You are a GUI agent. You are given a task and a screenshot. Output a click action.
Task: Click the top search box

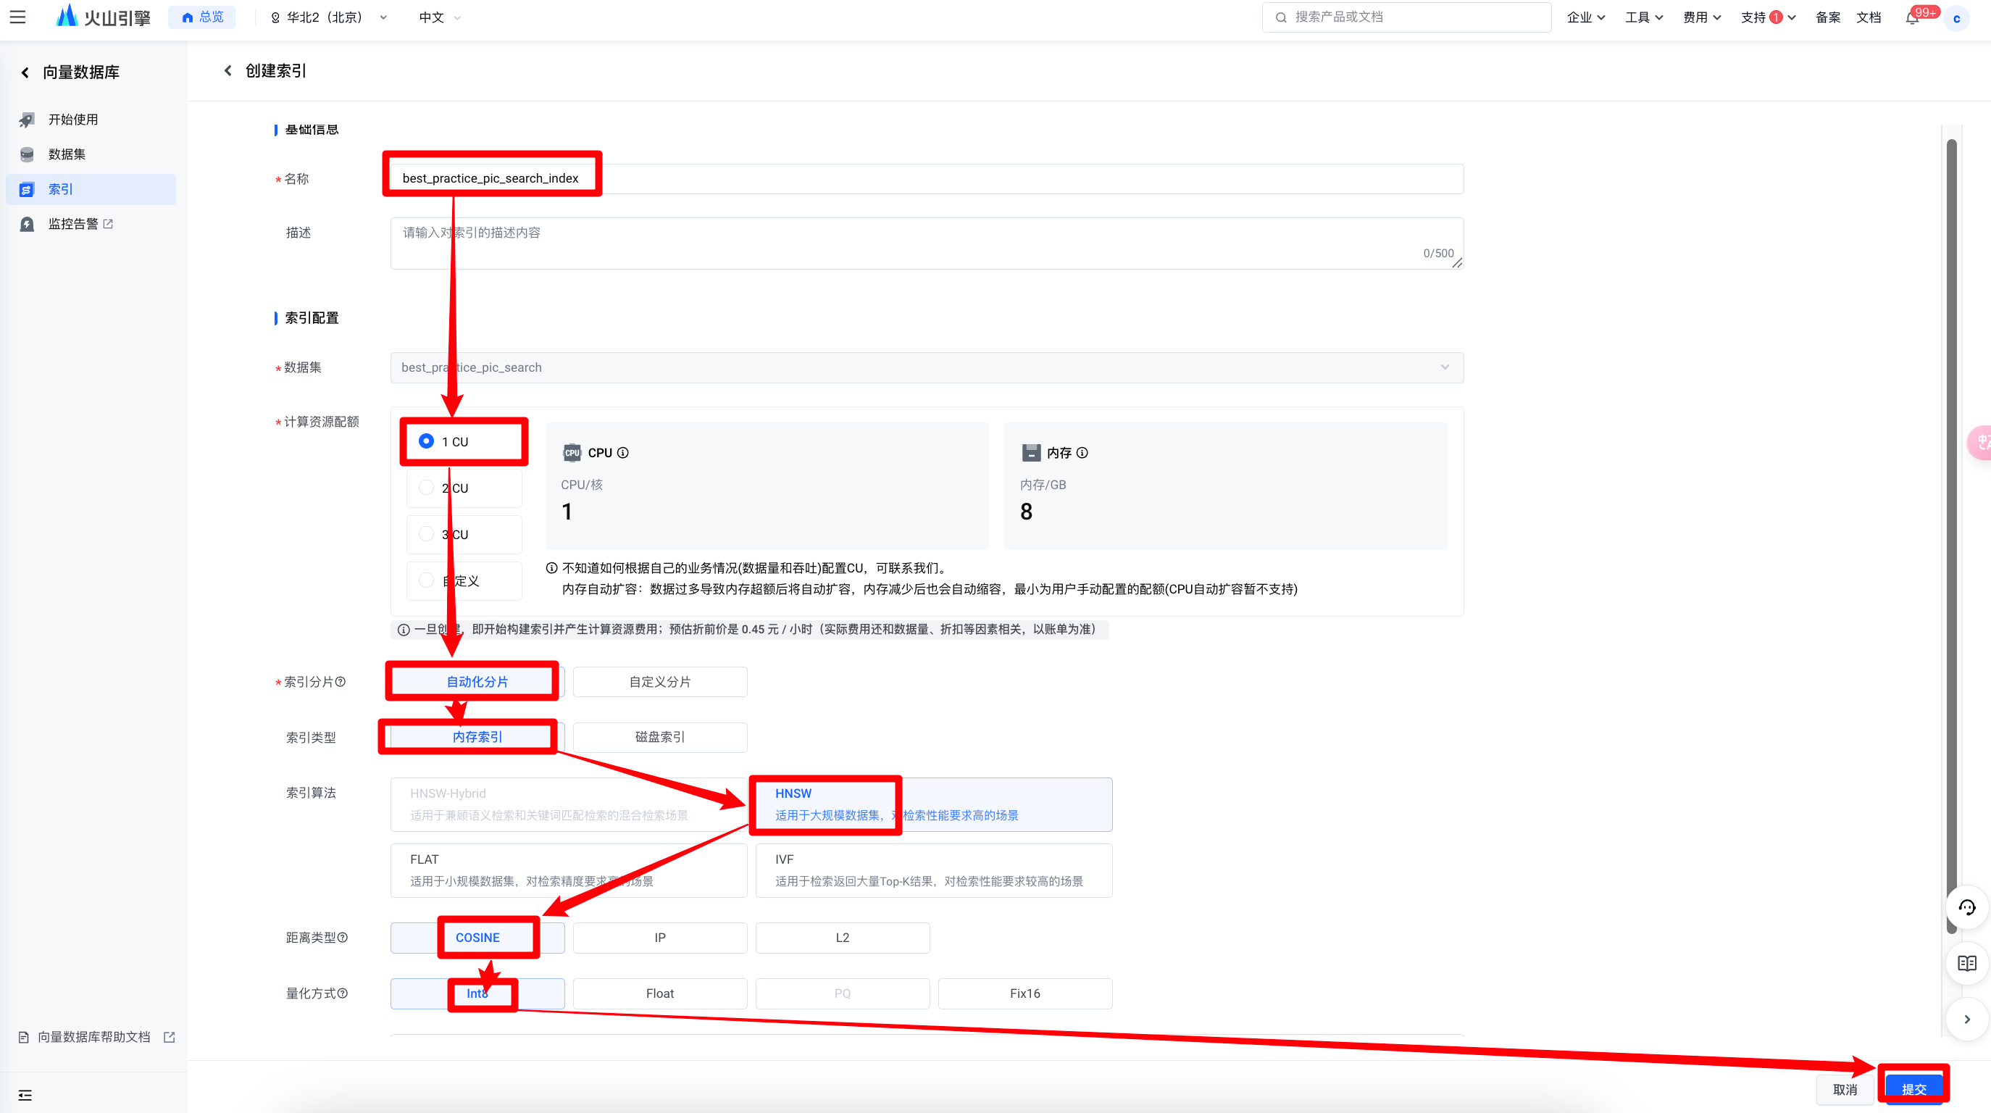tap(1406, 17)
